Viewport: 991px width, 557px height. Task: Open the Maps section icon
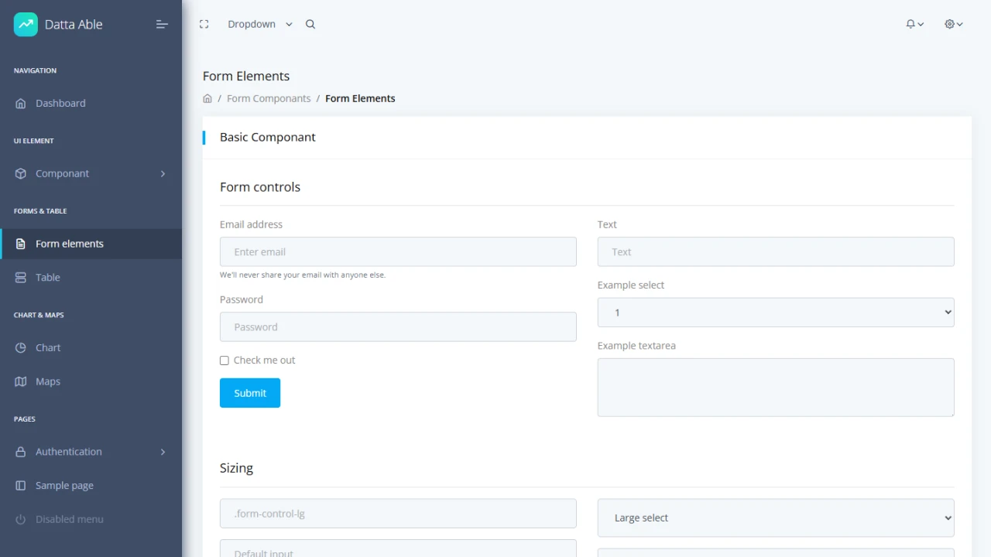pyautogui.click(x=20, y=381)
